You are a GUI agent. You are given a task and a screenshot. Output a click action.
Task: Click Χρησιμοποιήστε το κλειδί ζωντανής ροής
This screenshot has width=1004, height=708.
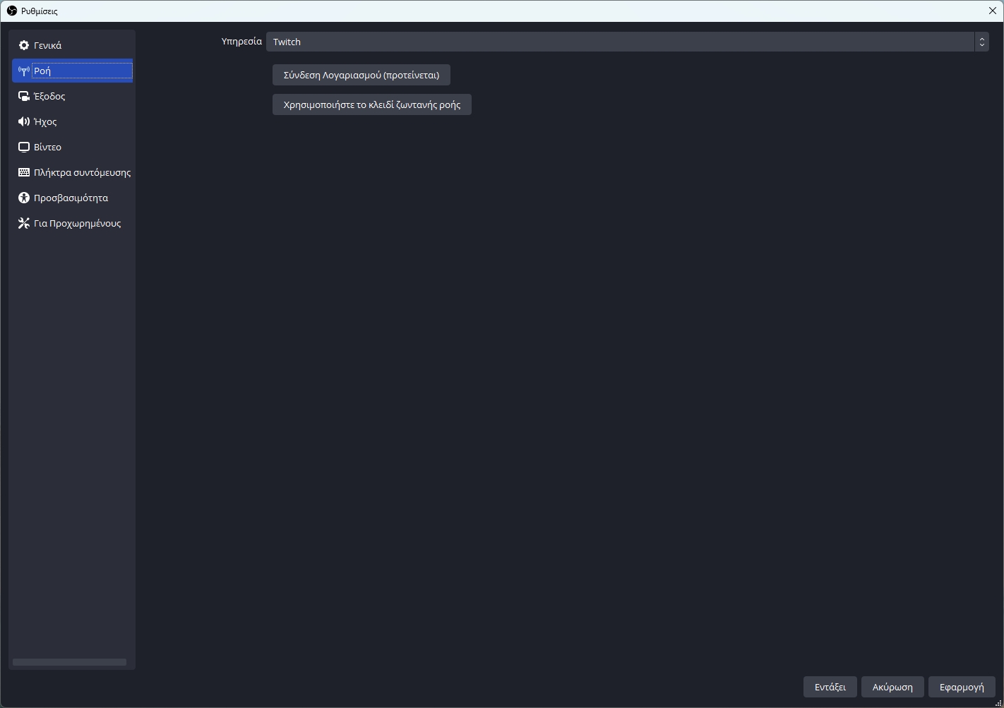coord(371,104)
